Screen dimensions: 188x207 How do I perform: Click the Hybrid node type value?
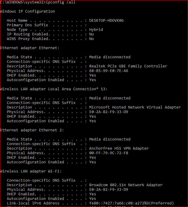pos(96,30)
